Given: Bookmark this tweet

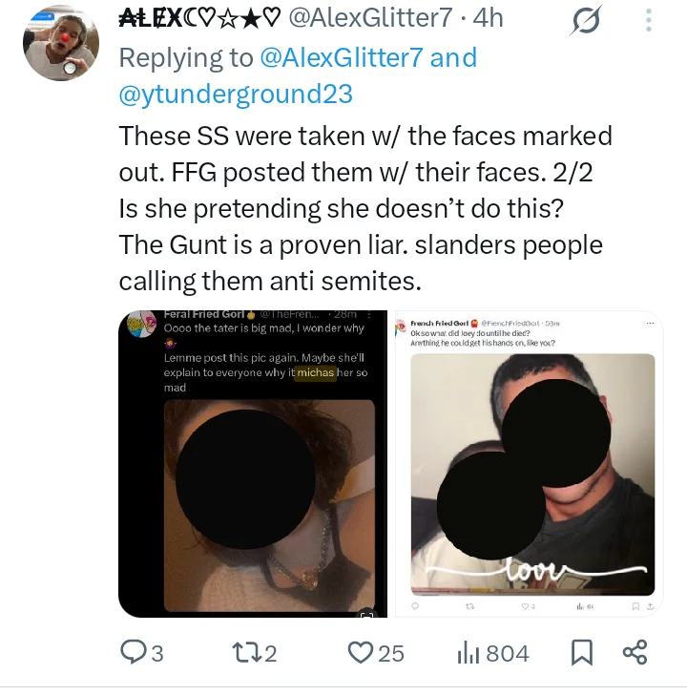Looking at the screenshot, I should pyautogui.click(x=582, y=652).
